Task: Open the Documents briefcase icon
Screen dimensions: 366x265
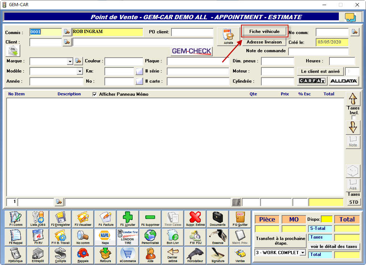Action: coord(217,219)
